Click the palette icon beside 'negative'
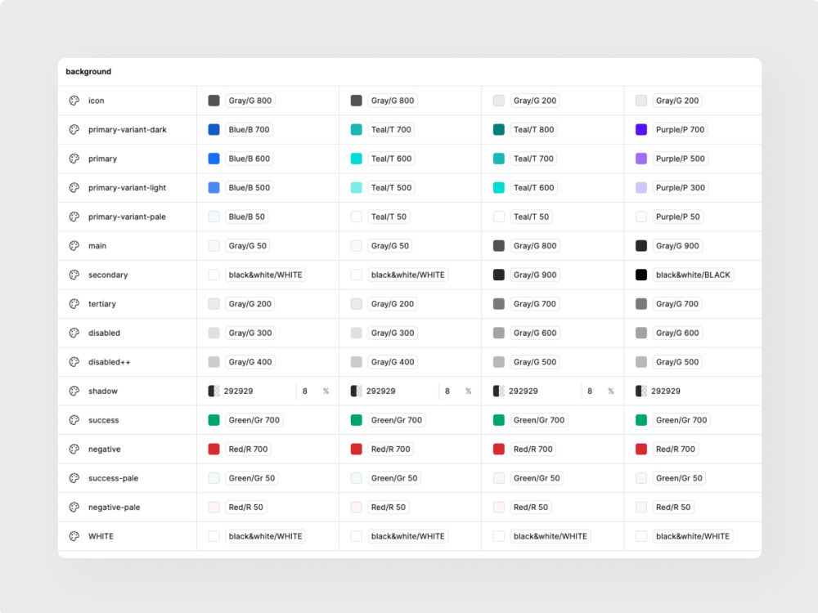This screenshot has height=613, width=818. click(74, 449)
